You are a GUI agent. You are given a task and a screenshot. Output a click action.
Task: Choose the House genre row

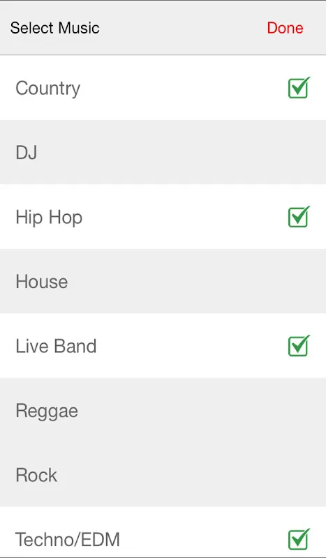[x=163, y=281]
